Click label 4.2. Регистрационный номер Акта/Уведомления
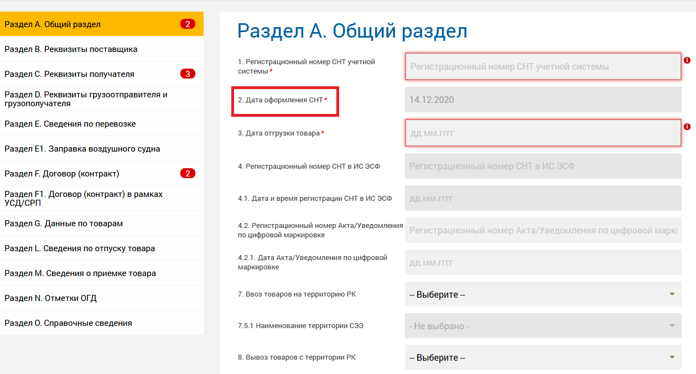This screenshot has width=696, height=374. click(320, 230)
